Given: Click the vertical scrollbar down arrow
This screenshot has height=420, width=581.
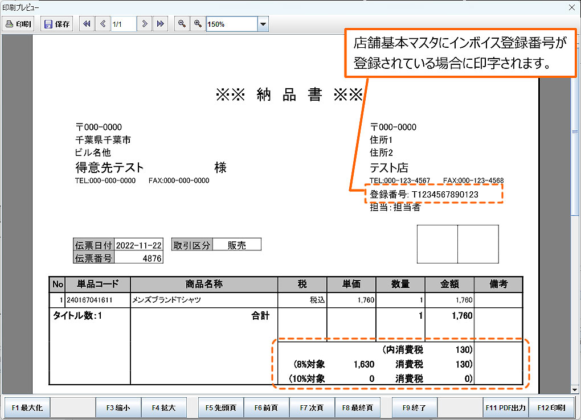Looking at the screenshot, I should pos(574,389).
